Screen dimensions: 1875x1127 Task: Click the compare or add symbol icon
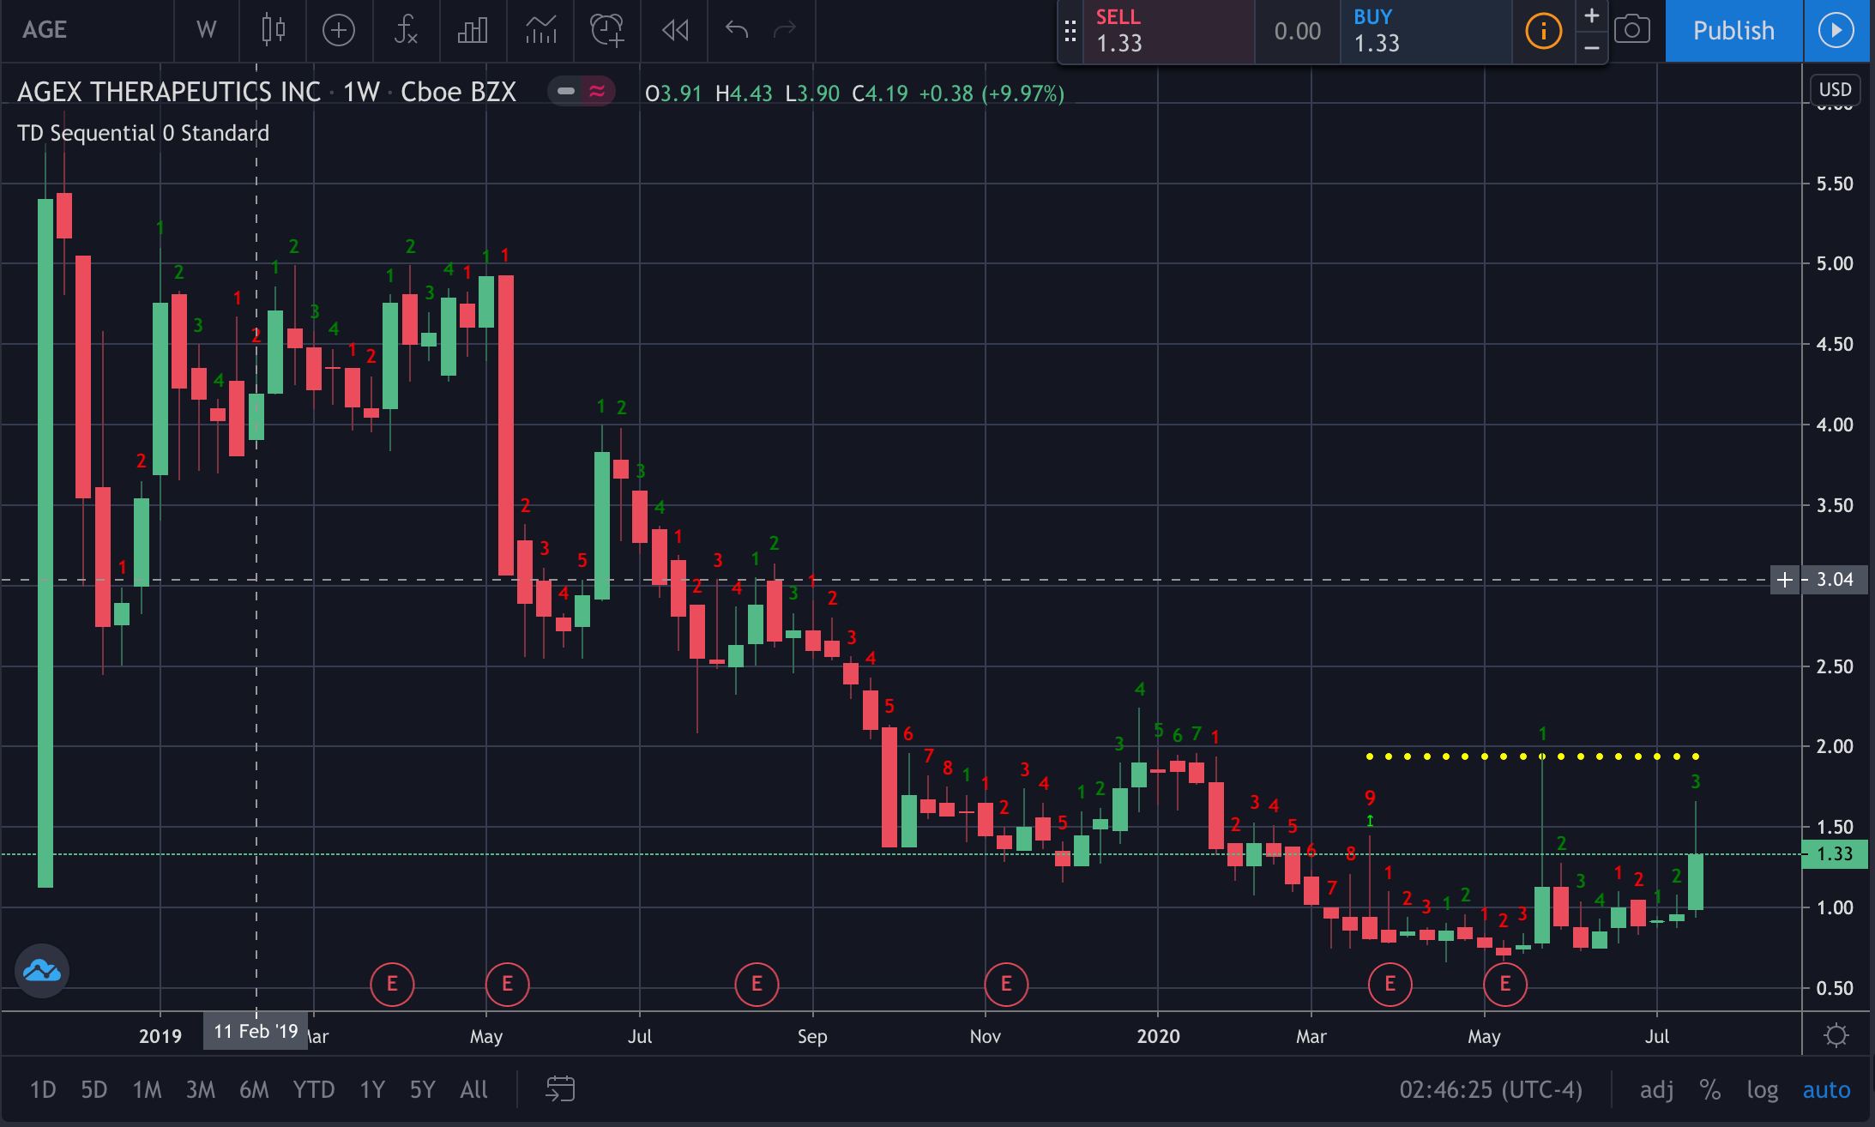(x=338, y=30)
